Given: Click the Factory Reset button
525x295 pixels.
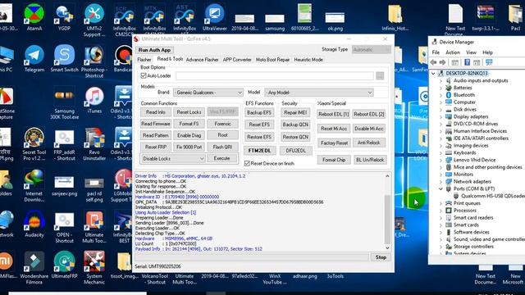Looking at the screenshot, I should 334,143.
